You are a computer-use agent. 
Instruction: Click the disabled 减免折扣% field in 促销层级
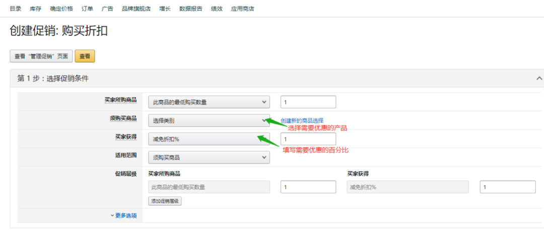pos(407,187)
